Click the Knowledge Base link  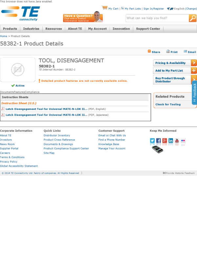click(109, 144)
